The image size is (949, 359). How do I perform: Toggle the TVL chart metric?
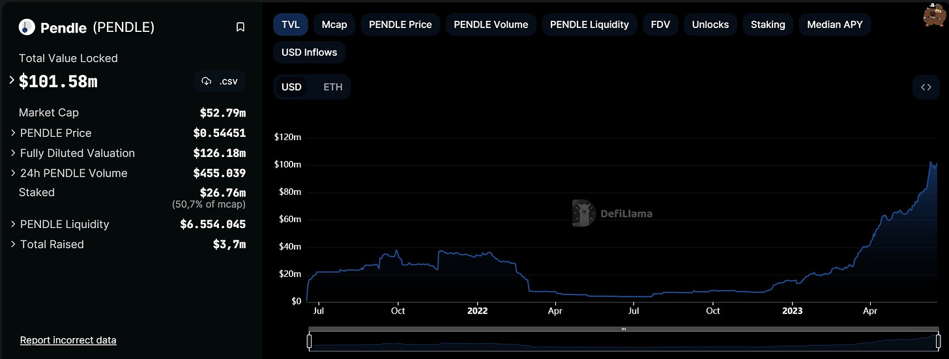click(290, 25)
